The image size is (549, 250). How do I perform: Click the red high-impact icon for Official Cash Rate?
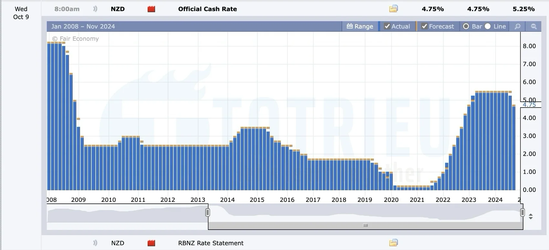point(151,9)
